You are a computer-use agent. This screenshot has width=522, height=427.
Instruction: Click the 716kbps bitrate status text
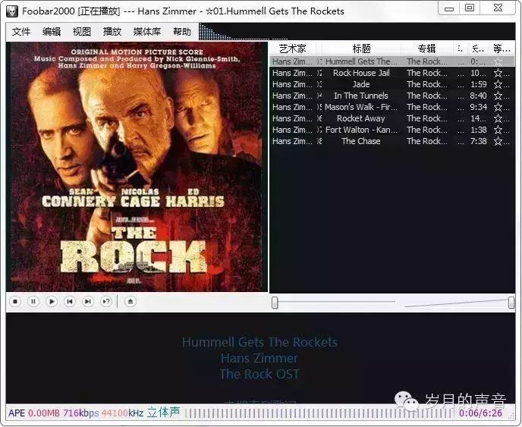coord(81,413)
